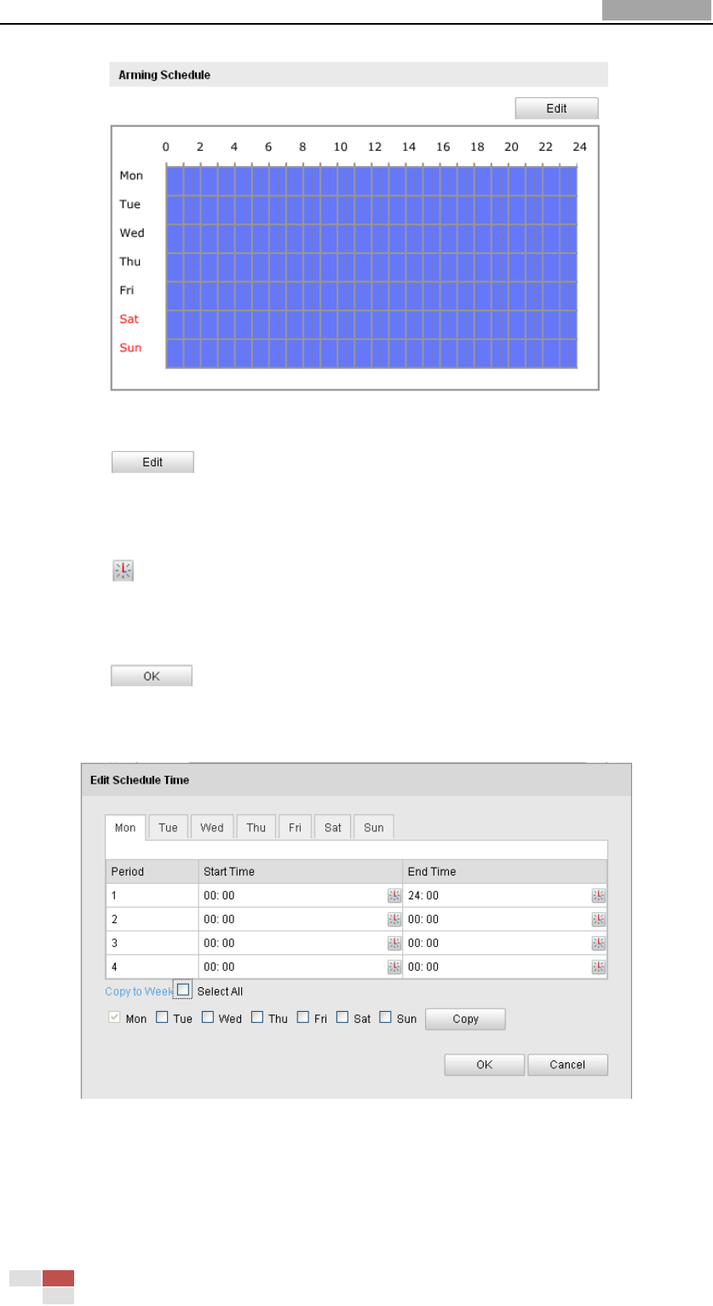This screenshot has width=713, height=1306.
Task: Click Period 2 End Time field
Action: coord(505,919)
